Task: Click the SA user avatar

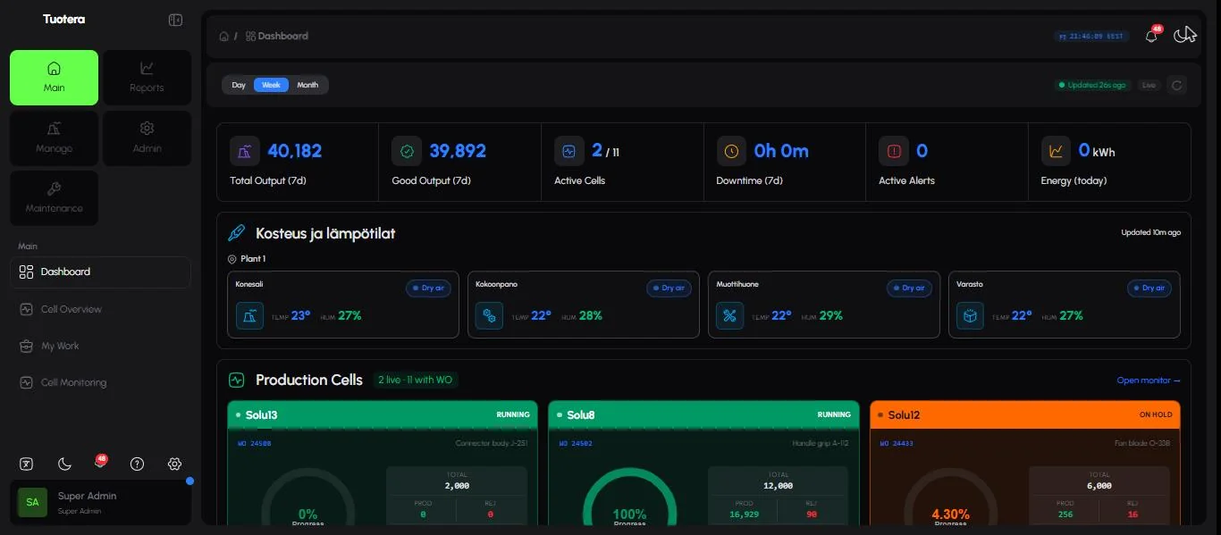Action: coord(32,502)
